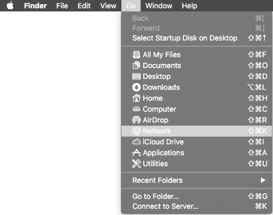This screenshot has width=273, height=215.
Task: Click the AirDrop radar icon
Action: [x=136, y=120]
